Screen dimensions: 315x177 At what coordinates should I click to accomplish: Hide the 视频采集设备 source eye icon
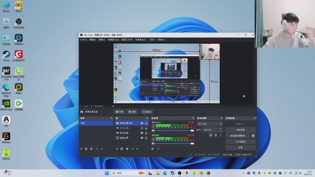(x=142, y=123)
